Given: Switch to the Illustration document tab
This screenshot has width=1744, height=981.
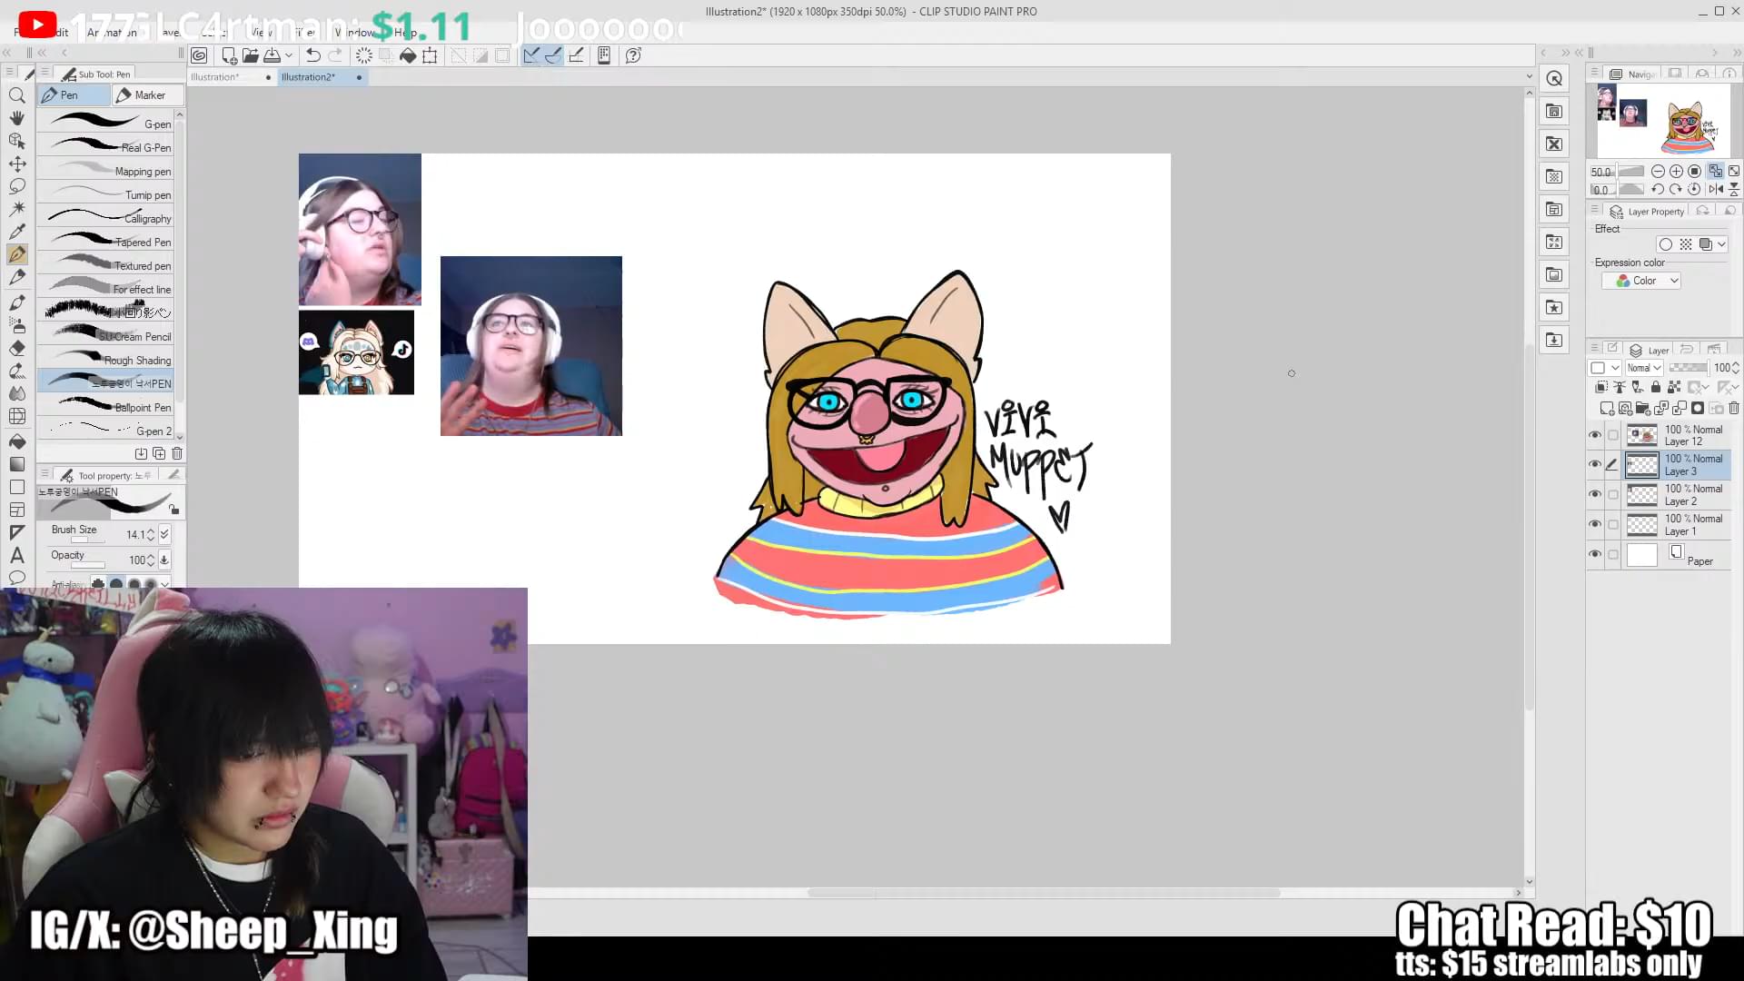Looking at the screenshot, I should coord(215,77).
